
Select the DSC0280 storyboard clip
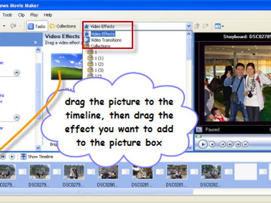click(108, 172)
